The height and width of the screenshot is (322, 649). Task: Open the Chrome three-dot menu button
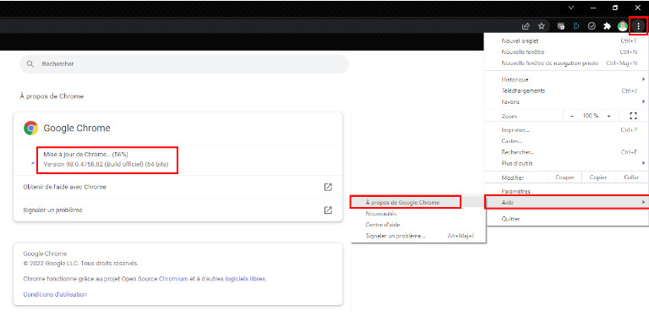639,26
